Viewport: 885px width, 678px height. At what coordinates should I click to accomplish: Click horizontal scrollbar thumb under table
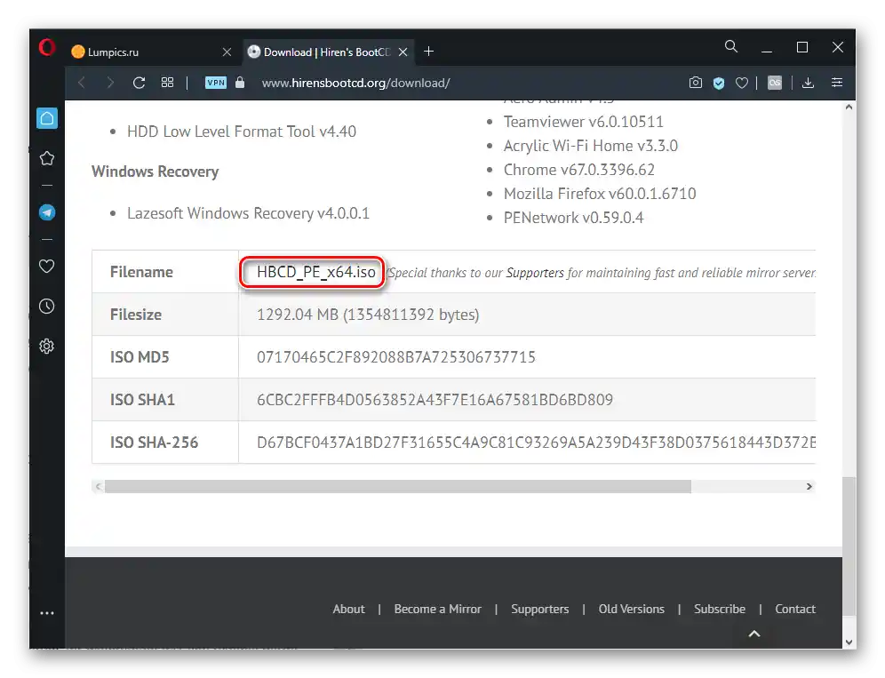(398, 487)
